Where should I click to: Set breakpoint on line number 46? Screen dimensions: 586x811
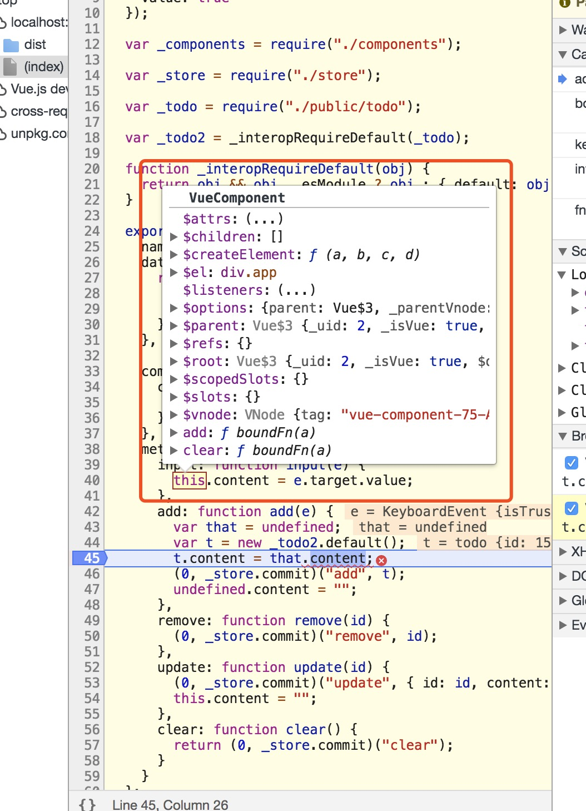point(92,573)
